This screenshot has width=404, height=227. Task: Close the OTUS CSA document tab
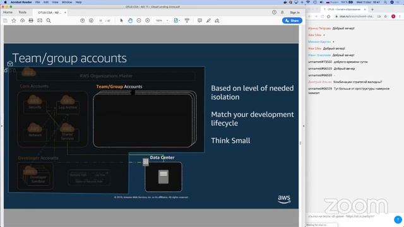coord(65,13)
